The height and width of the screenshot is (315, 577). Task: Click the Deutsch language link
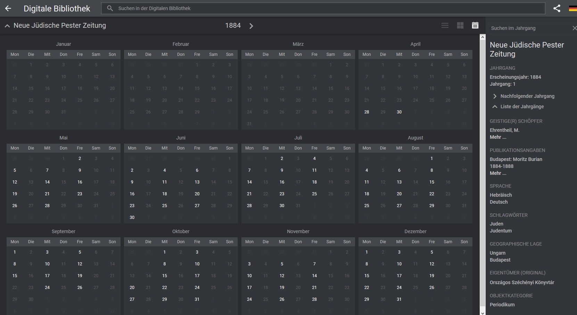(x=498, y=202)
